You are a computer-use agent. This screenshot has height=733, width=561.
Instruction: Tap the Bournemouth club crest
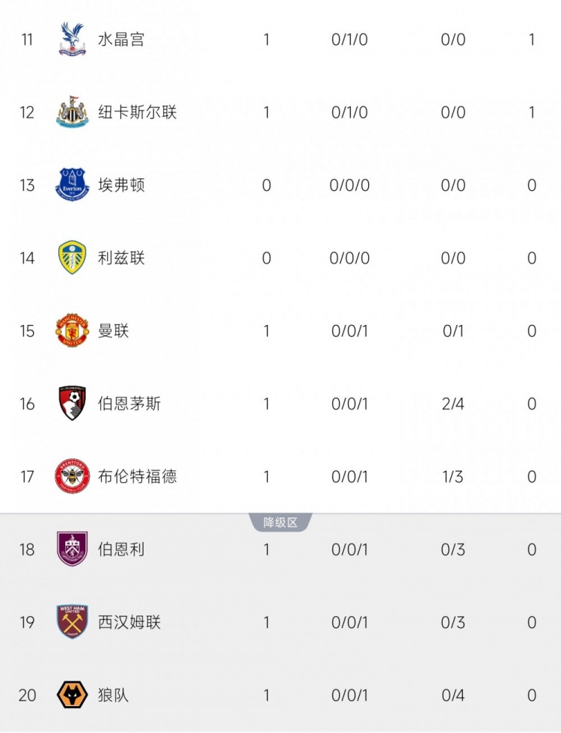pyautogui.click(x=73, y=404)
